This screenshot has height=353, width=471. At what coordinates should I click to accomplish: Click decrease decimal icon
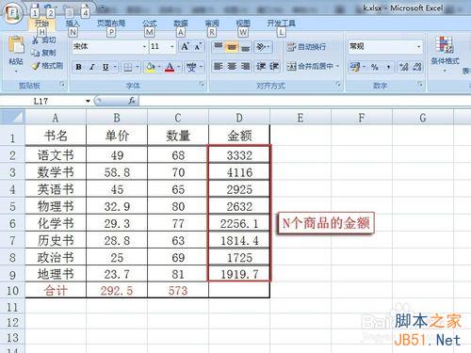click(416, 67)
